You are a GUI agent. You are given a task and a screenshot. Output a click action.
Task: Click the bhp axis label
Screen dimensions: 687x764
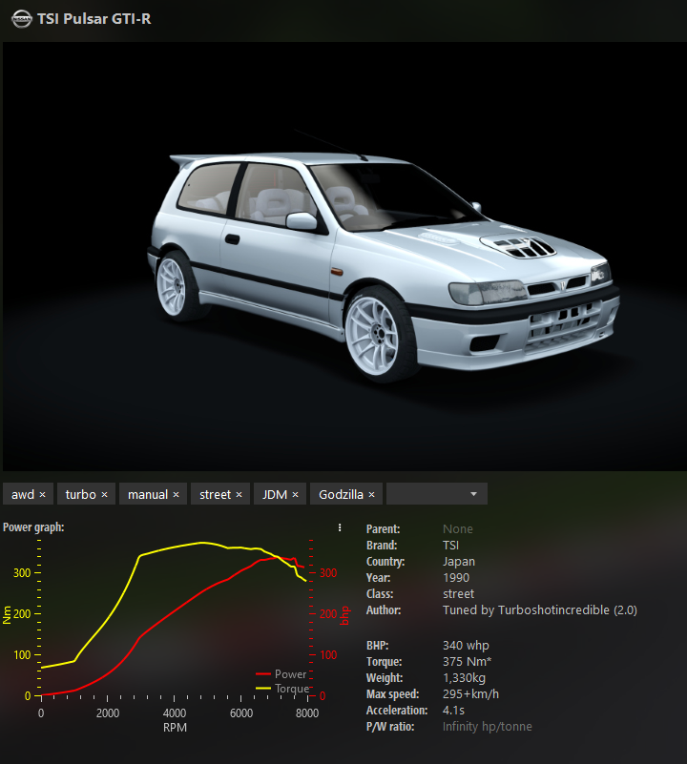coord(344,615)
